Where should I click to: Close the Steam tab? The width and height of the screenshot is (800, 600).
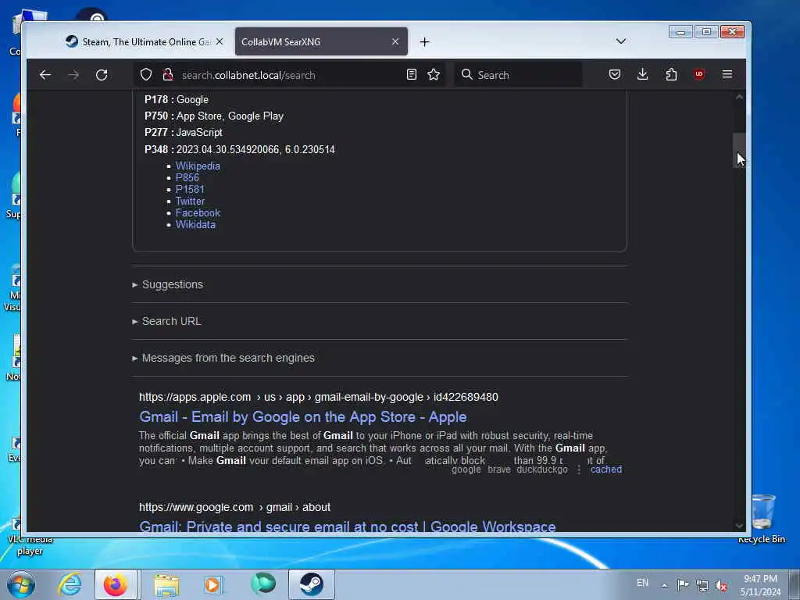[220, 42]
